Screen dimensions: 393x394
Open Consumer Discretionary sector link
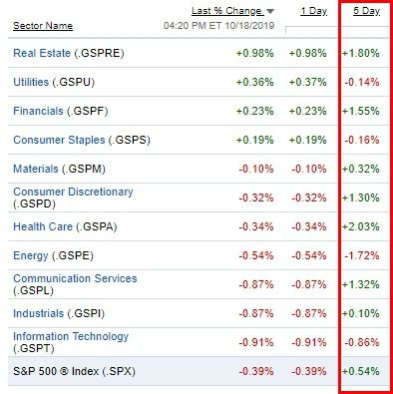pyautogui.click(x=73, y=192)
